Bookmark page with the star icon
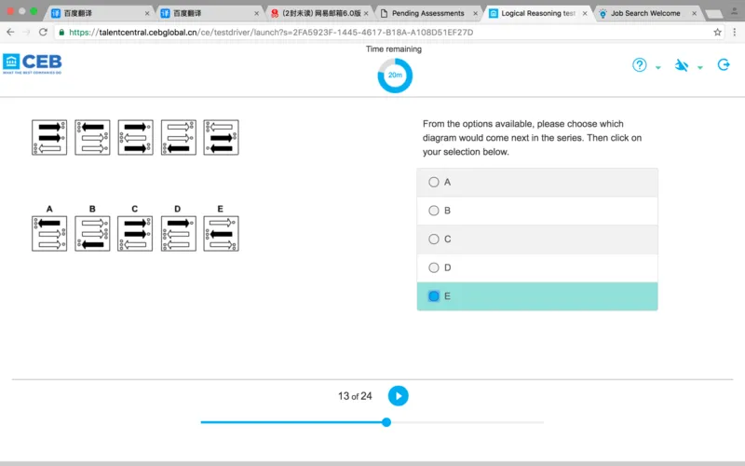Image resolution: width=745 pixels, height=466 pixels. (717, 32)
